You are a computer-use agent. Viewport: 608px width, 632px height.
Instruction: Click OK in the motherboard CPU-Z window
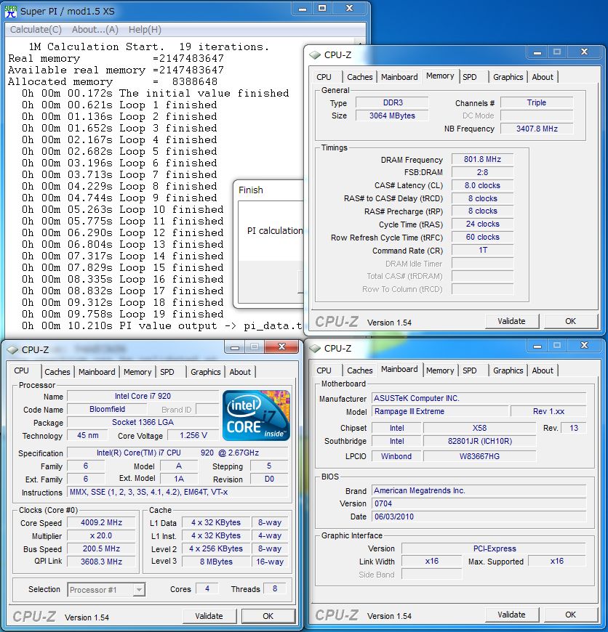tap(570, 615)
